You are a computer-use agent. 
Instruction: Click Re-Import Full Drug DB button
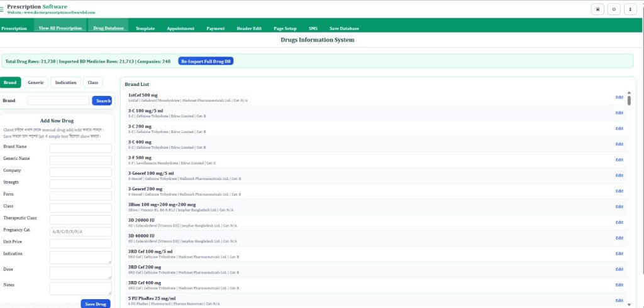point(206,61)
